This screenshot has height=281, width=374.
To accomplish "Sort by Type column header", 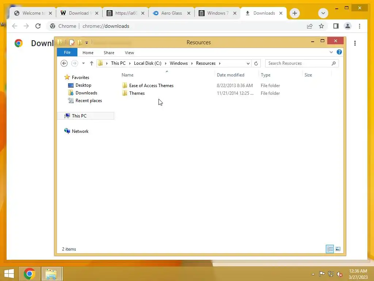I will pos(266,75).
